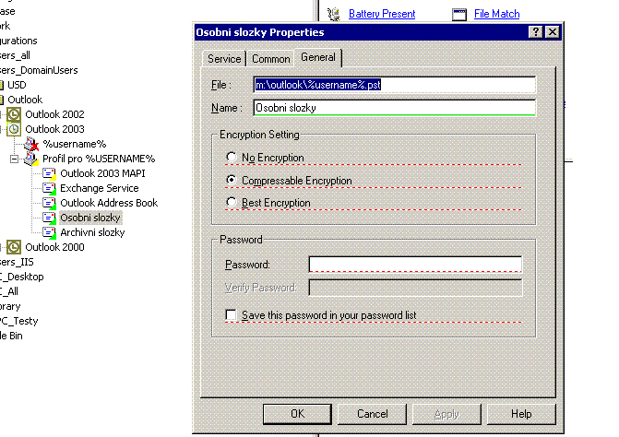Select the USD tree entry
Viewport: 619px width, 437px height.
point(17,85)
